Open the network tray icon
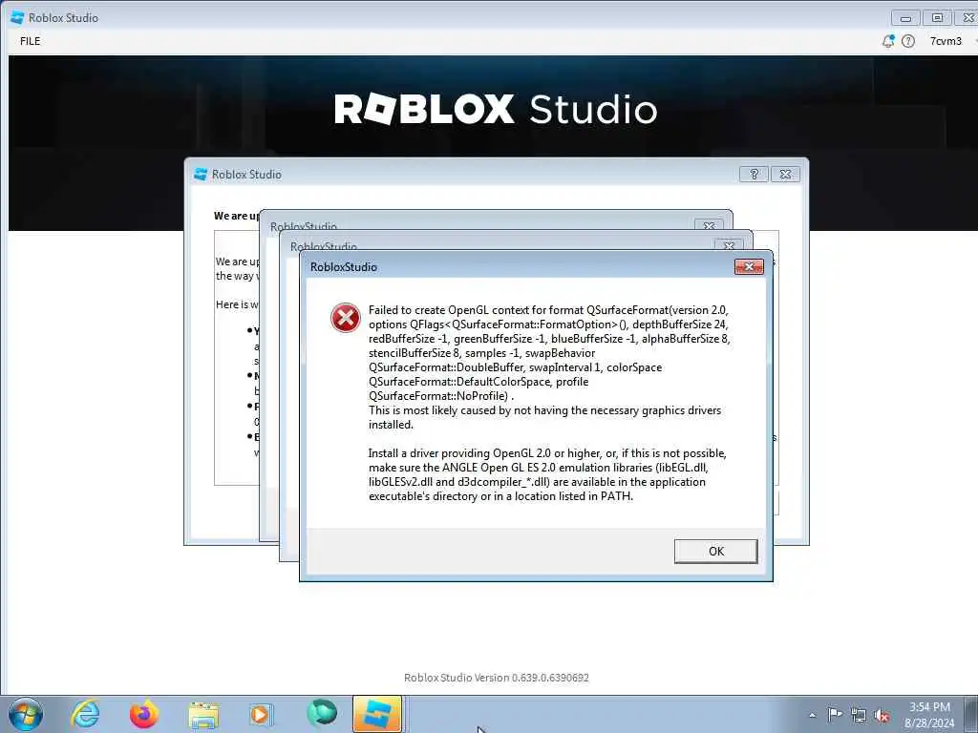Image resolution: width=978 pixels, height=733 pixels. pos(859,715)
